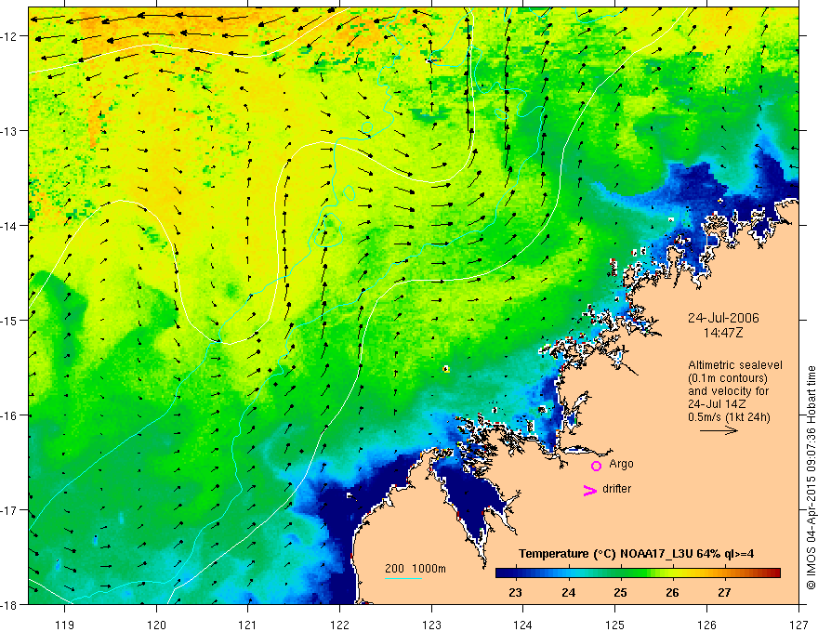Click the latitude label -16
This screenshot has height=632, width=818.
[x=9, y=415]
